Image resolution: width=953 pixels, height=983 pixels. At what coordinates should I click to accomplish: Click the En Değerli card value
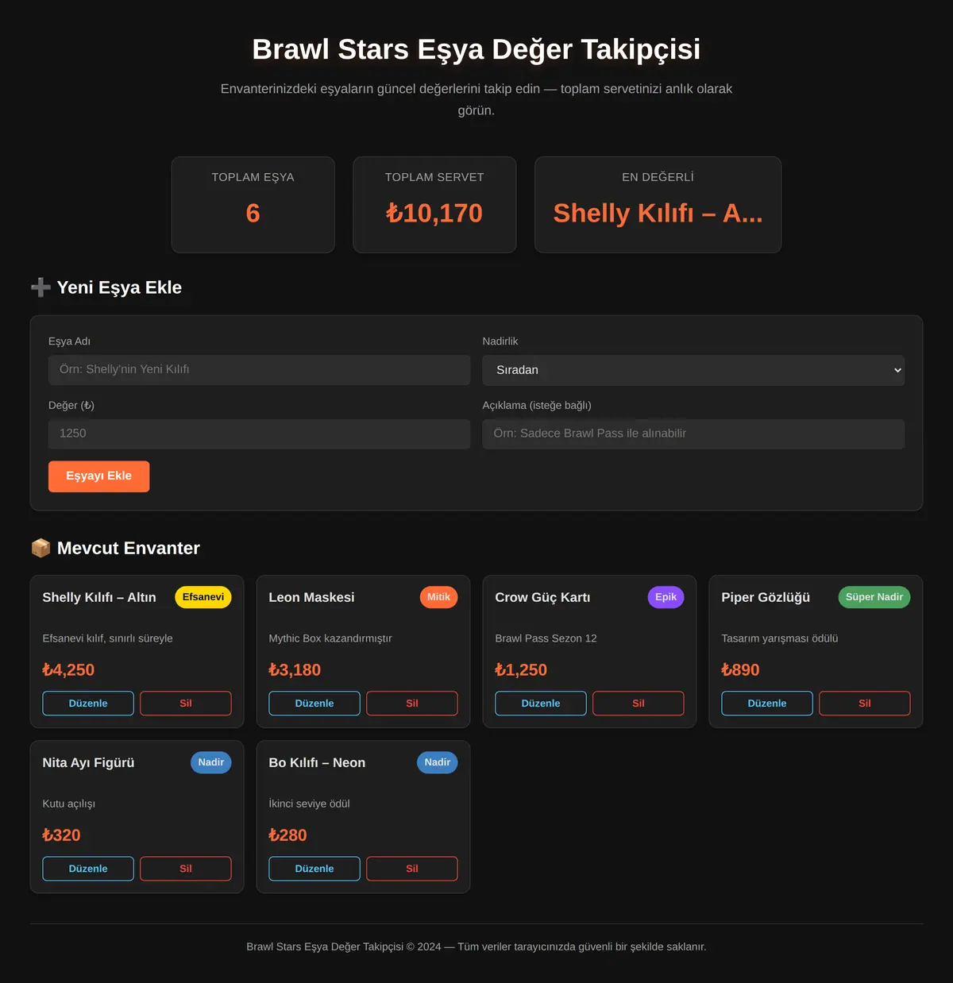click(x=658, y=213)
